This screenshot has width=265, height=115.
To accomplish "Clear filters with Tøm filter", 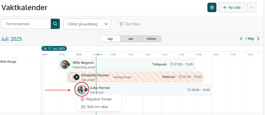I will pyautogui.click(x=130, y=24).
